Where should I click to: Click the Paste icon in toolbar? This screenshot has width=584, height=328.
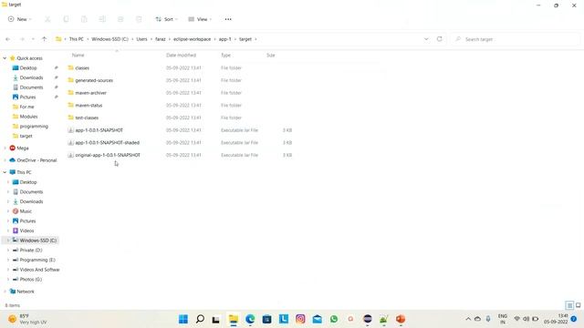pyautogui.click(x=84, y=19)
